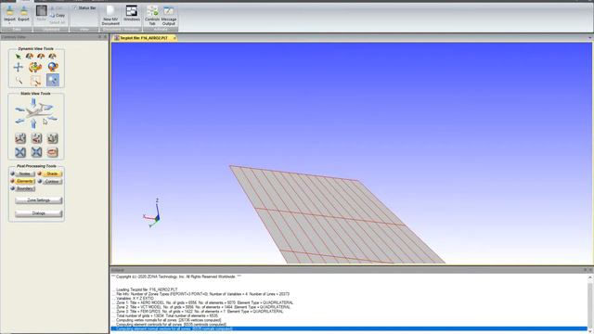Click the Paste icon in the ribbon

pyautogui.click(x=41, y=14)
